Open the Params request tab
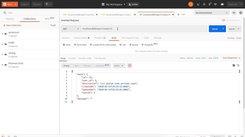Viewport: 245px width, 137px height. coord(65,38)
